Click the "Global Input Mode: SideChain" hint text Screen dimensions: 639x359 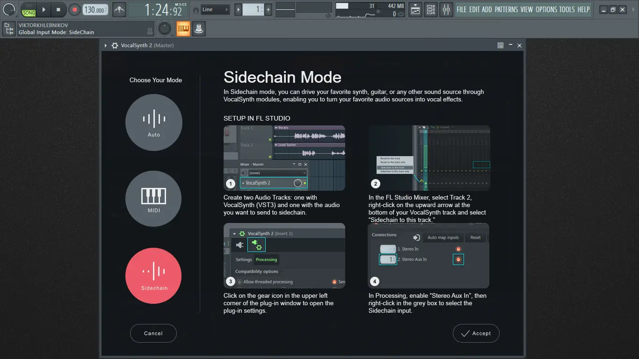click(x=56, y=32)
